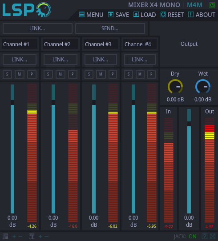Increase font size with second plus icon
This screenshot has width=218, height=241.
click(x=40, y=237)
